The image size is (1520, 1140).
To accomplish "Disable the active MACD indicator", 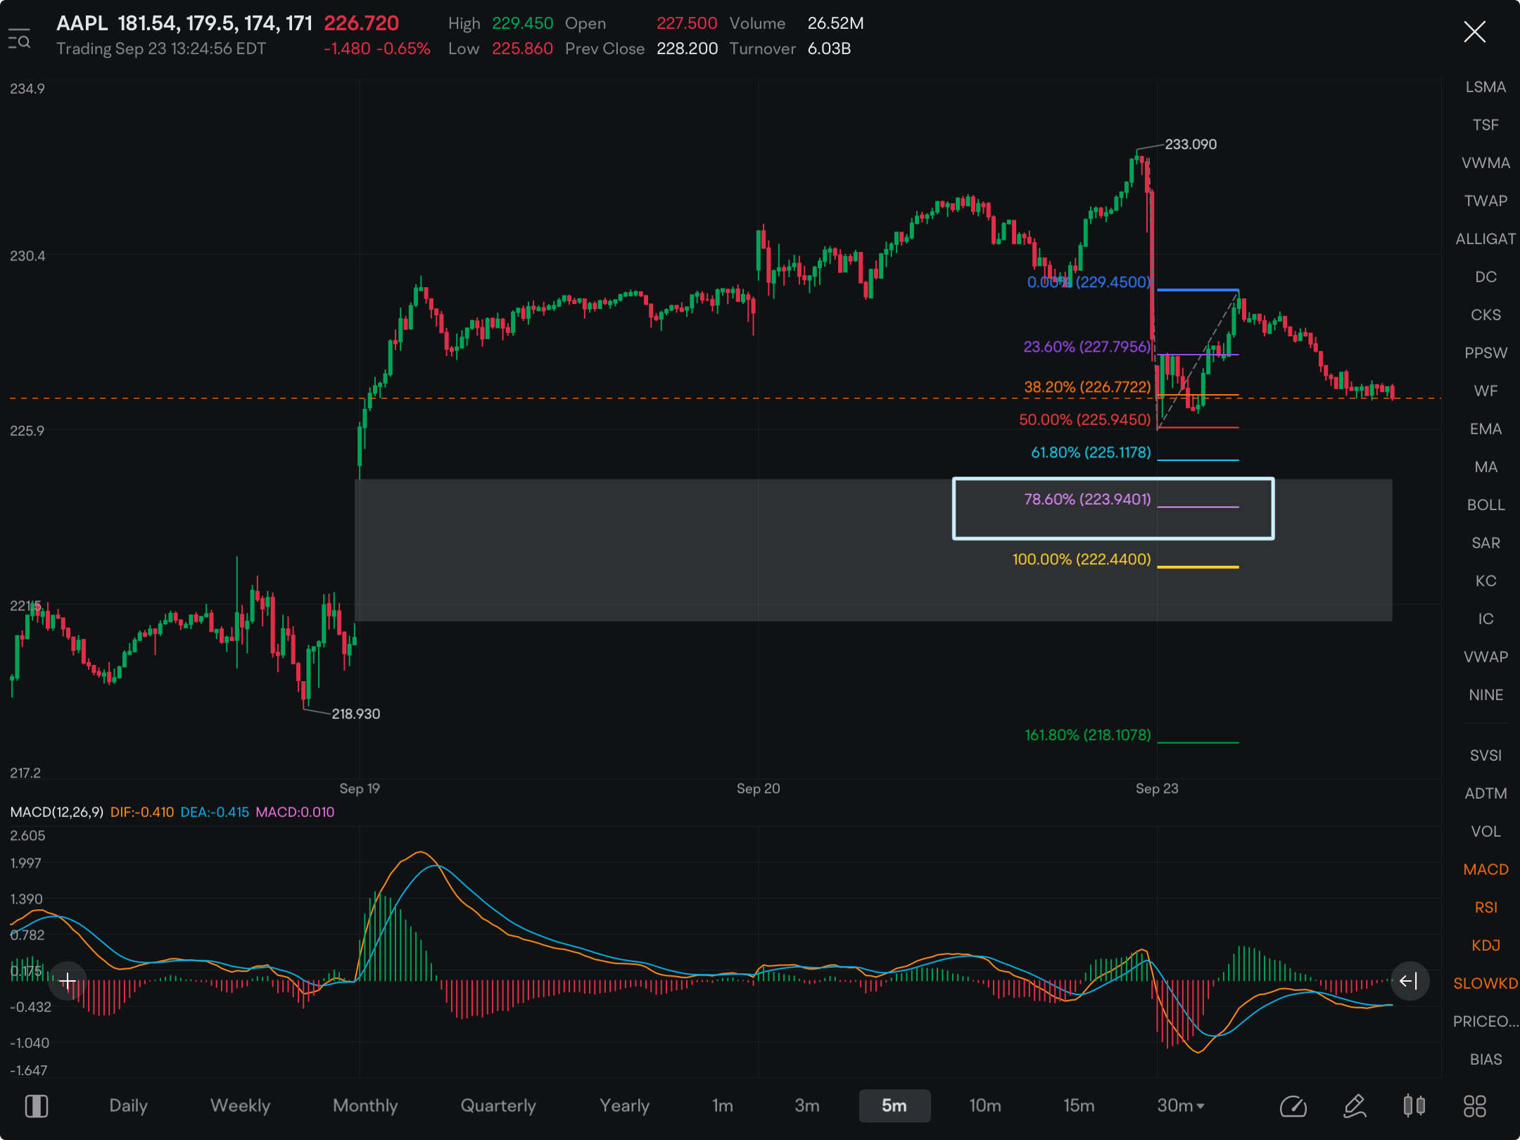I will coord(1486,869).
